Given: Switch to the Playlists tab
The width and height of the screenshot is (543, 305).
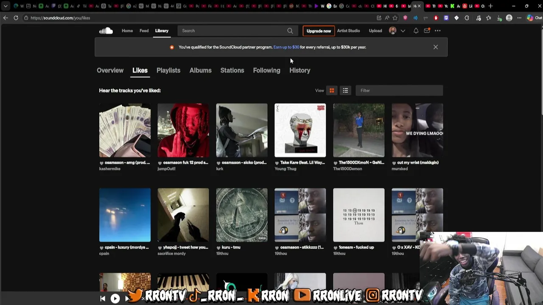Looking at the screenshot, I should pyautogui.click(x=168, y=70).
